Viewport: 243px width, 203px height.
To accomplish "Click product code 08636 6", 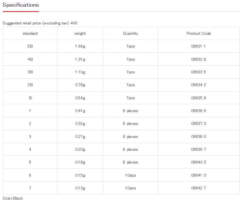I will click(x=198, y=111).
